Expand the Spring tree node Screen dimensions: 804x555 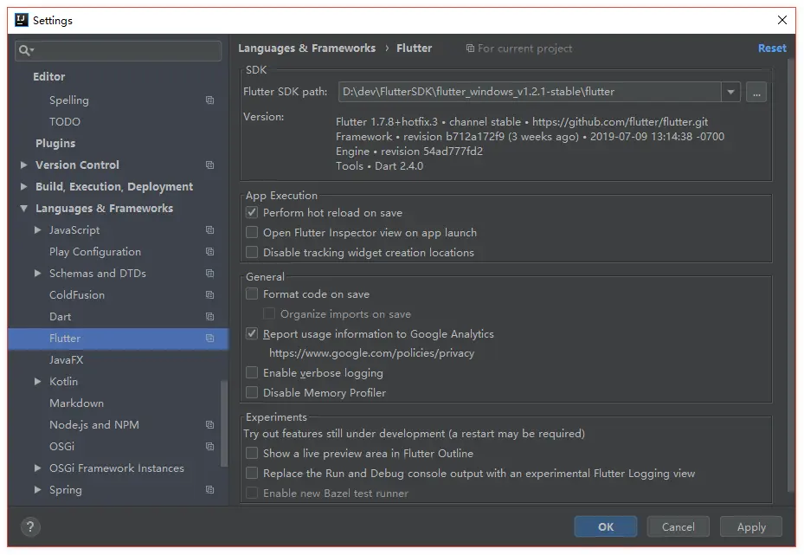[37, 489]
